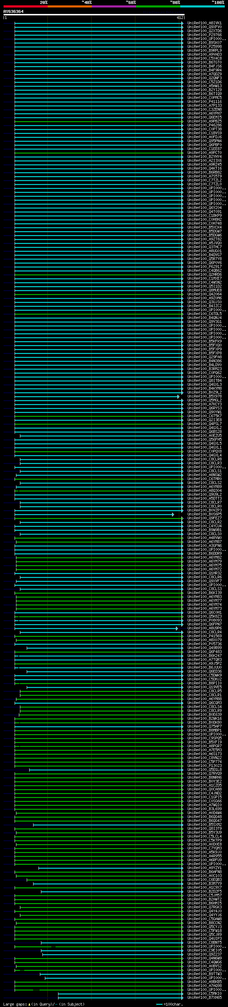
Task: Select the UniRef100_C8CLR8 label
Action: (x=204, y=459)
